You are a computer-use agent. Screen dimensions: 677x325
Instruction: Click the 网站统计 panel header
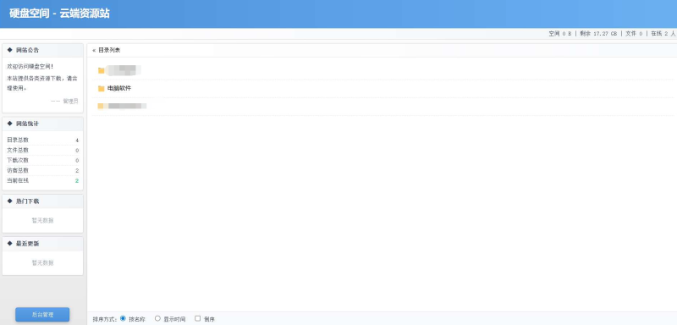point(43,124)
